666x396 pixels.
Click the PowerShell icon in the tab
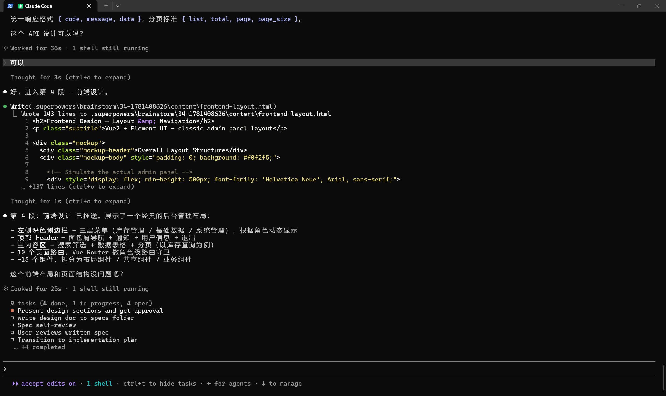click(x=10, y=6)
